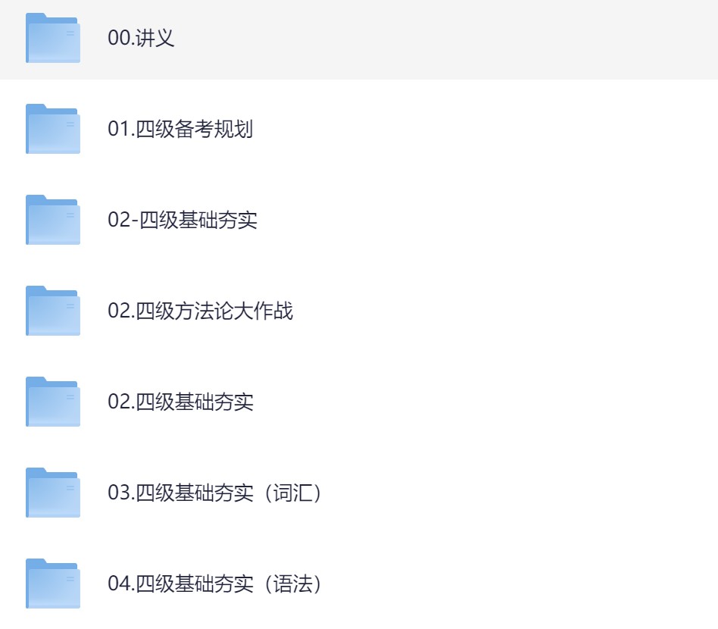The height and width of the screenshot is (629, 718).
Task: Click the folder icon beside 00.讲义
Action: pos(53,38)
